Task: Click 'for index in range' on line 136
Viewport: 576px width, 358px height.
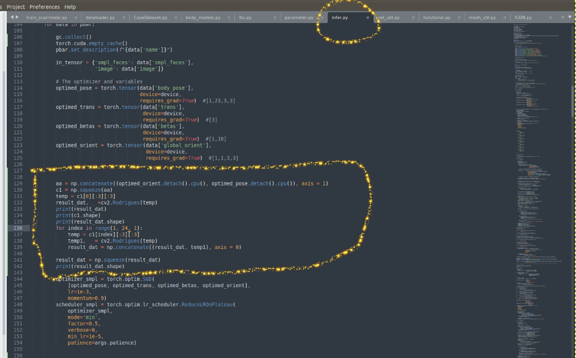Action: click(83, 228)
